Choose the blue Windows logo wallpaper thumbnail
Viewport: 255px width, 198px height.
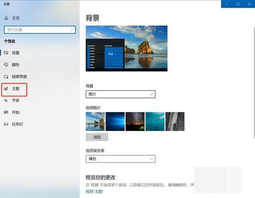pyautogui.click(x=115, y=121)
